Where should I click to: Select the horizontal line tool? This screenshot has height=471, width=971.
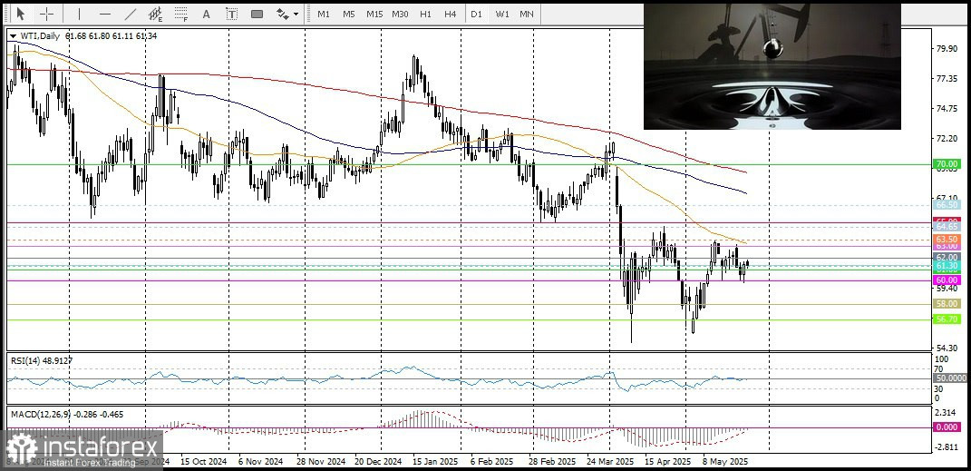point(104,14)
